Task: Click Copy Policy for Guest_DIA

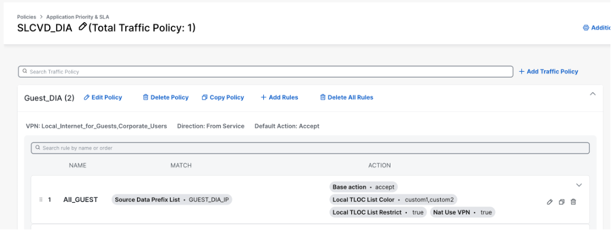Action: 223,97
